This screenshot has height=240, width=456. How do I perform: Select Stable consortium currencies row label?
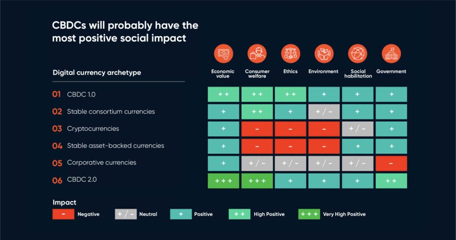[x=111, y=112]
